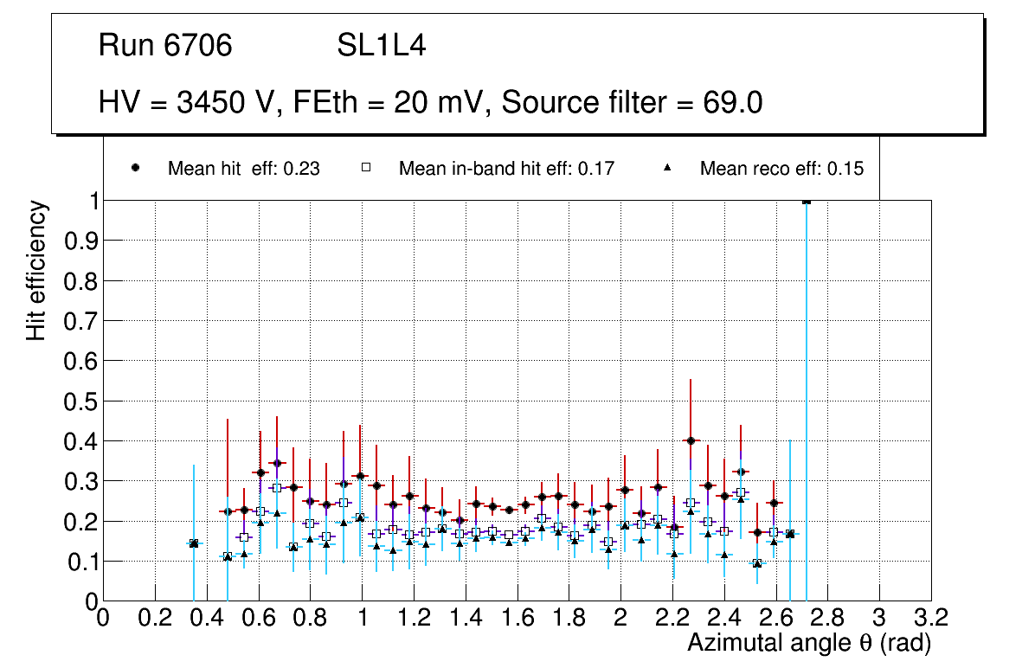Click the leftmost data point near 0.35 rad

pyautogui.click(x=194, y=543)
